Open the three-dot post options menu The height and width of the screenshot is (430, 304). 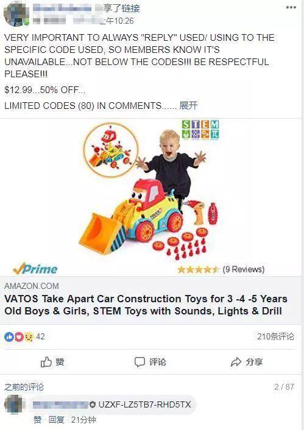coord(291,7)
